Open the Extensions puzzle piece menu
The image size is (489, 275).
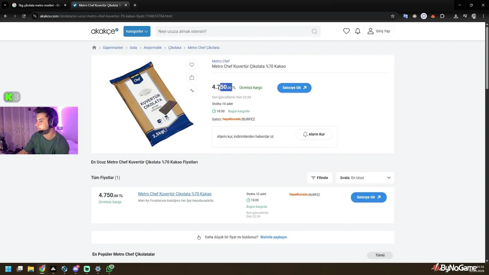tap(442, 16)
